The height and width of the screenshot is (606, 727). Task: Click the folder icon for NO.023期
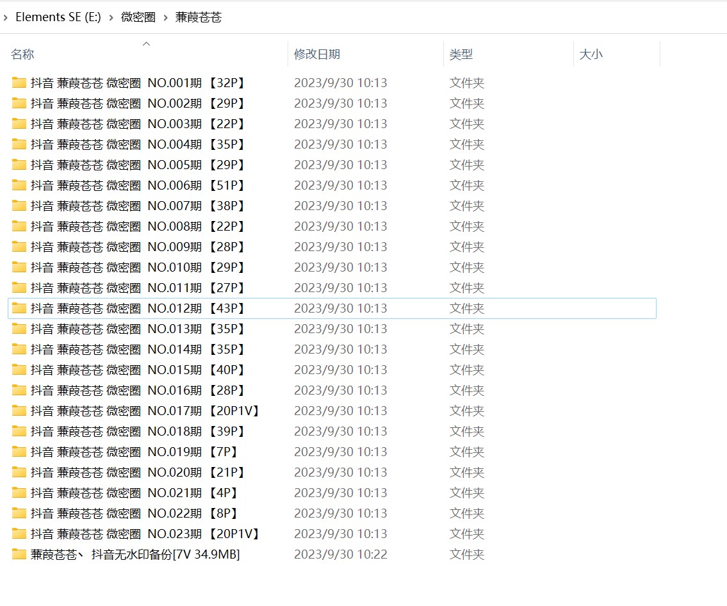[x=19, y=534]
